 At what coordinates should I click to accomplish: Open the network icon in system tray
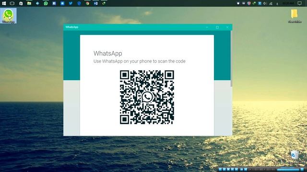tap(271, 3)
